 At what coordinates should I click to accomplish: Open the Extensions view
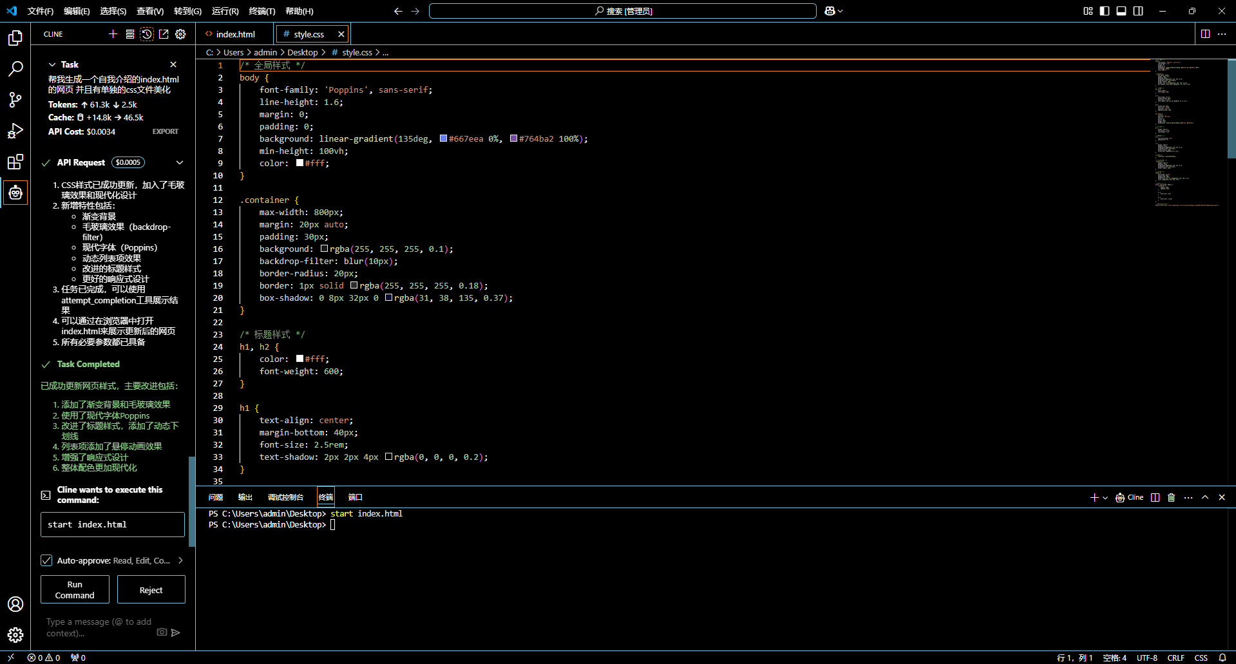click(15, 162)
